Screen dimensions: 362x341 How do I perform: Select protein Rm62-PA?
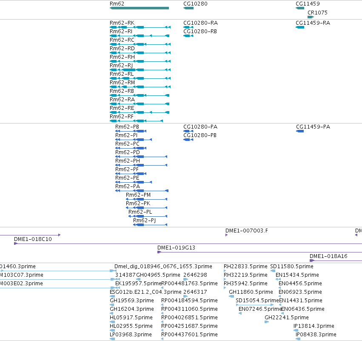pos(142,191)
